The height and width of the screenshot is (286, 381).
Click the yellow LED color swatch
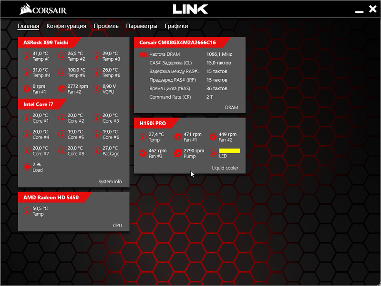[229, 151]
